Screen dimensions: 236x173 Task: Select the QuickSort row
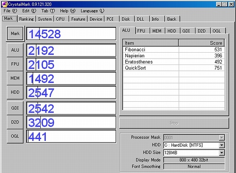click(x=174, y=68)
